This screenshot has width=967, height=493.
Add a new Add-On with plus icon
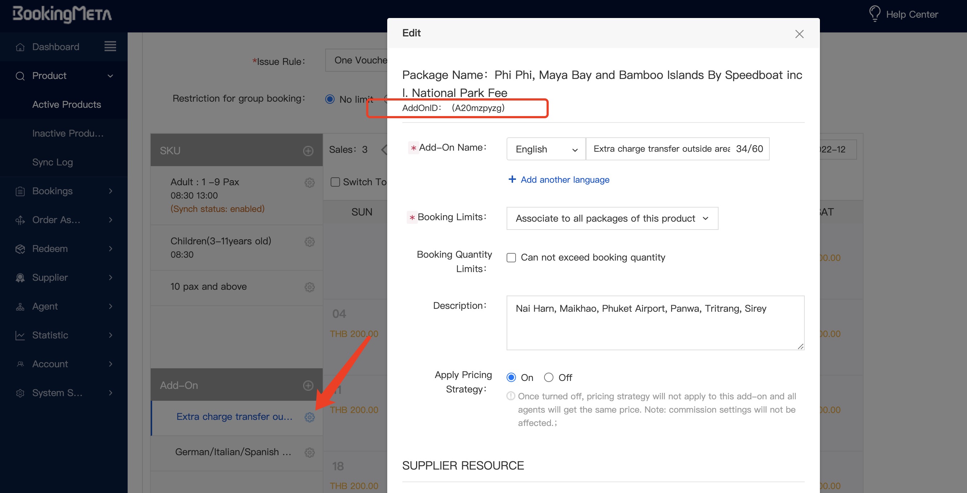pos(308,385)
